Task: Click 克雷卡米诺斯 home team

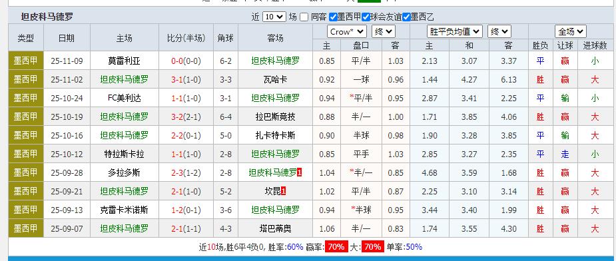Action: 124,210
